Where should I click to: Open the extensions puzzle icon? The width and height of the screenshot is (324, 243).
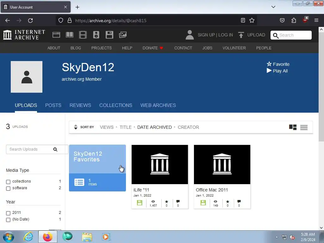294,21
